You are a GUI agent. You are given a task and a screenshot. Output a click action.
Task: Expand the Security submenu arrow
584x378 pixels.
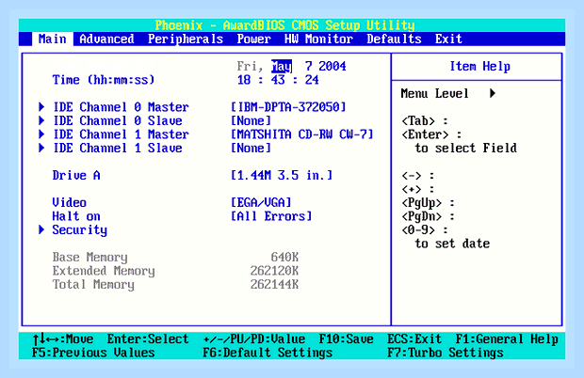click(x=41, y=229)
